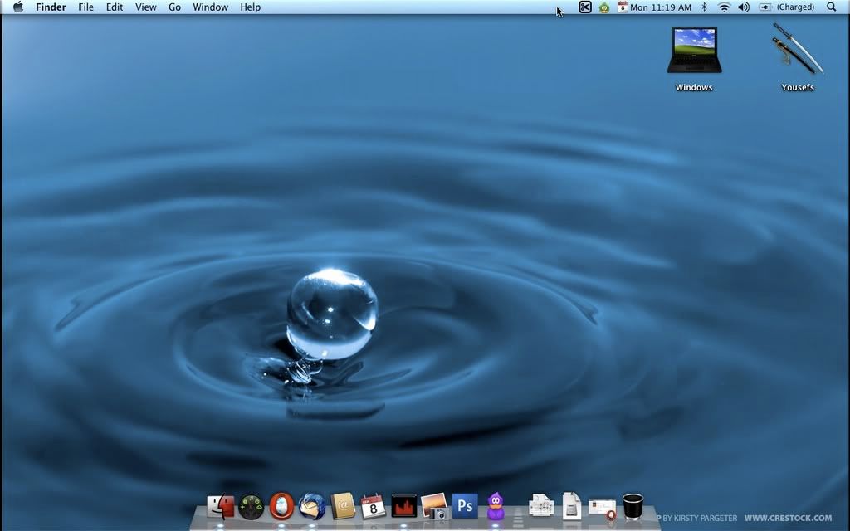
Task: Open Adium purple duck in the dock
Action: pyautogui.click(x=496, y=506)
